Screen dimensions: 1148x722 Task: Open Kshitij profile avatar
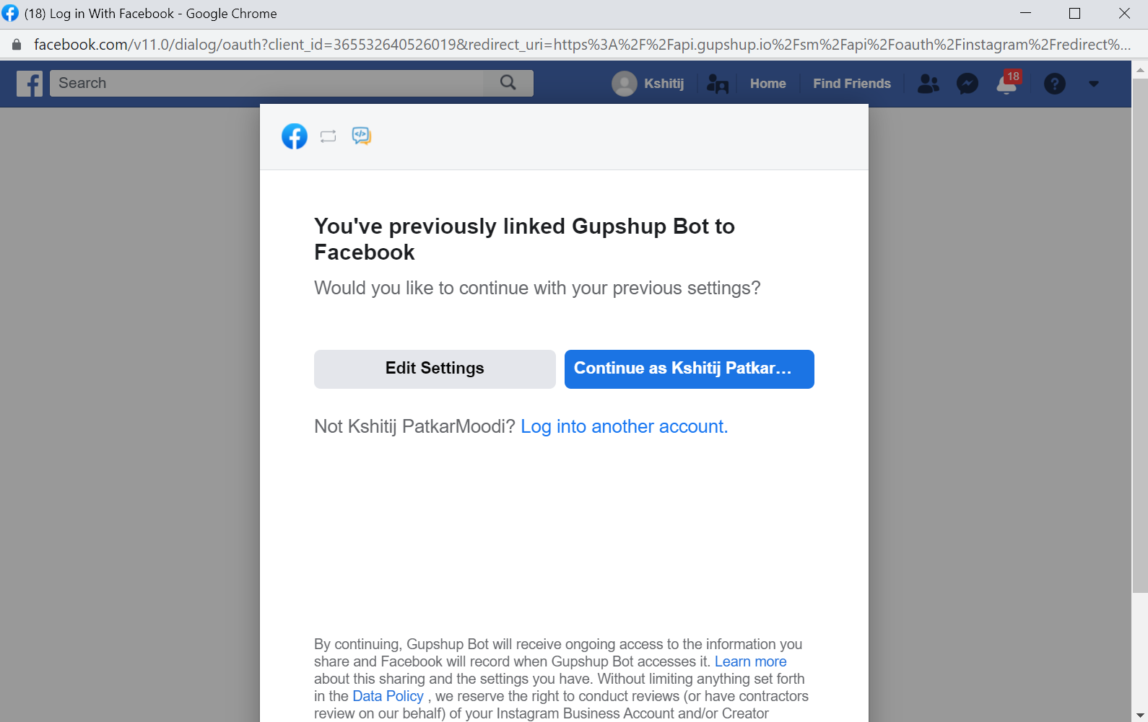coord(624,84)
